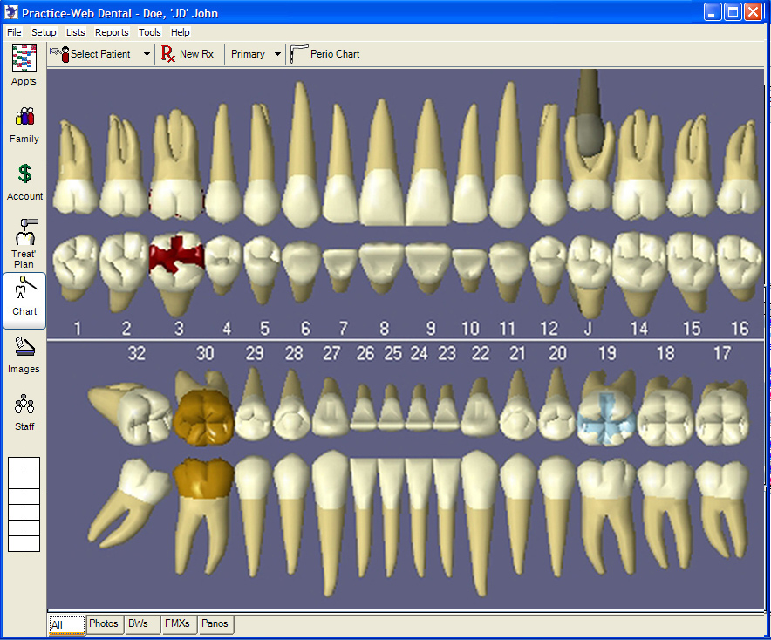
Task: Select tooth number 32 label
Action: click(x=137, y=353)
